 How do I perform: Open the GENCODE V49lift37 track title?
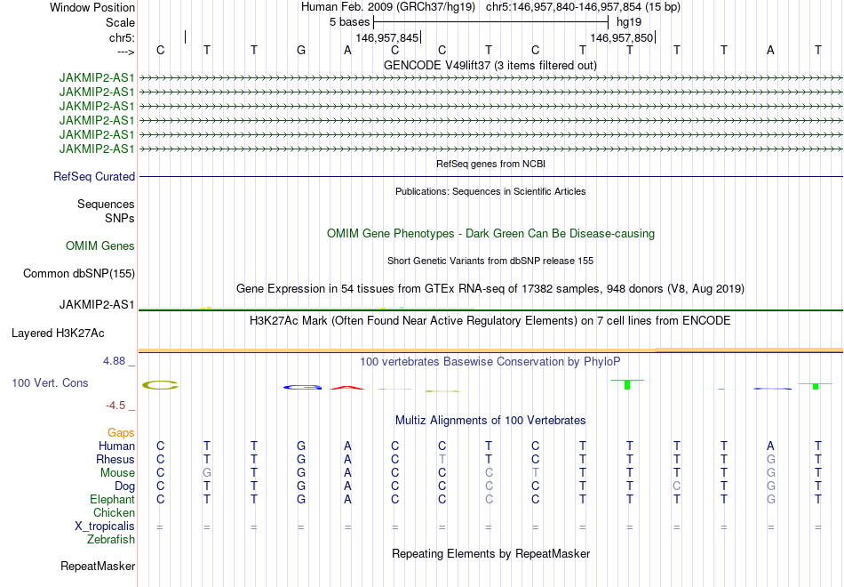(x=490, y=65)
